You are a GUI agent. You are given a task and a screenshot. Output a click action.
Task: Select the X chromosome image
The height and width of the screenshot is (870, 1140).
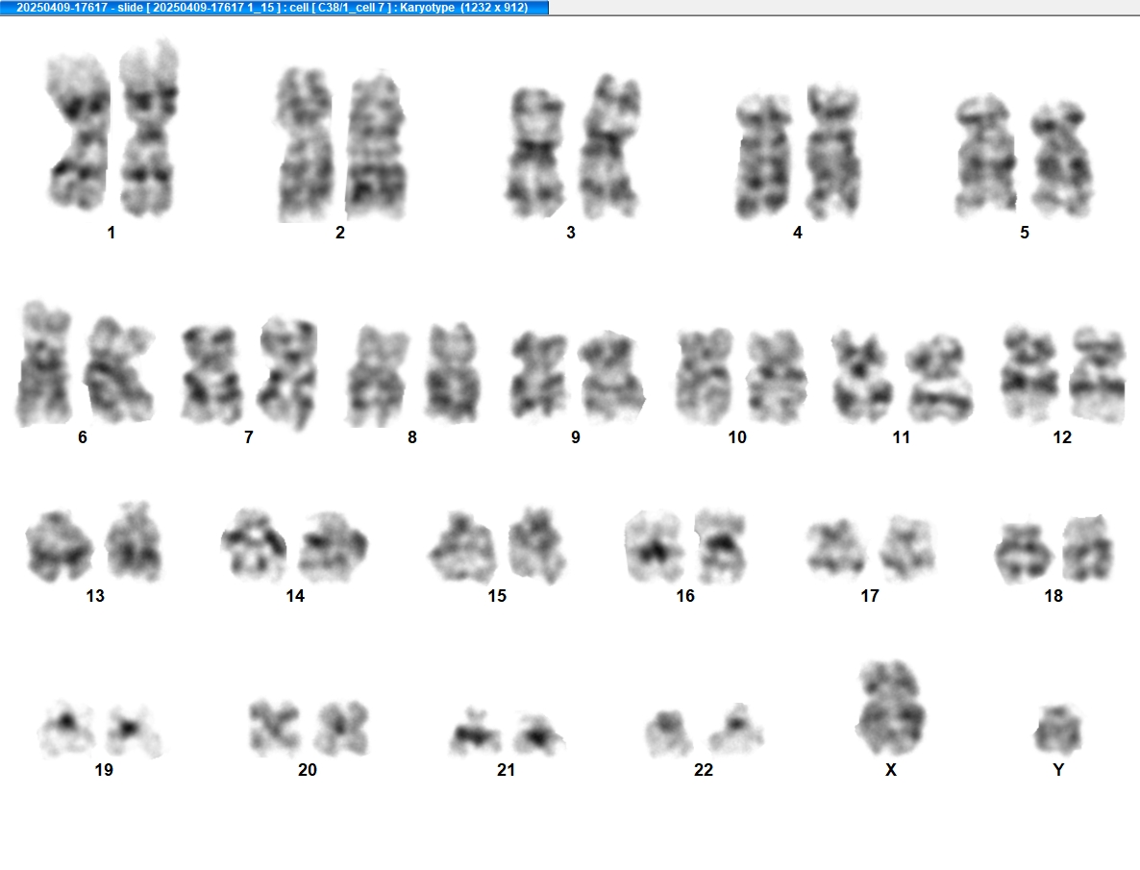click(891, 708)
